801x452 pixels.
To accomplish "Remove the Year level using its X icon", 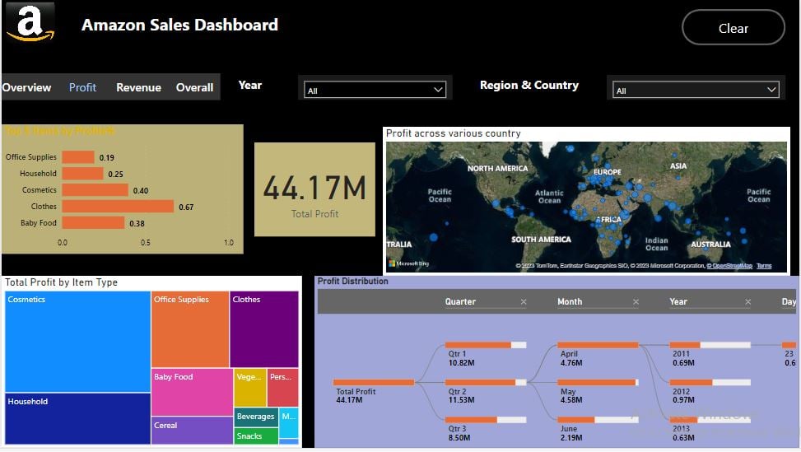I will (747, 302).
